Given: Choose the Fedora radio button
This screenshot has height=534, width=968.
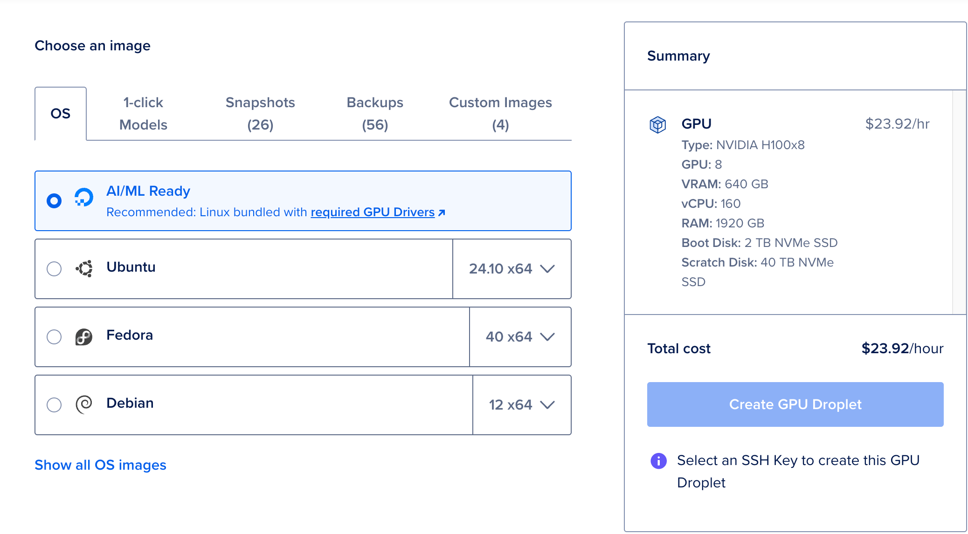Looking at the screenshot, I should tap(54, 337).
